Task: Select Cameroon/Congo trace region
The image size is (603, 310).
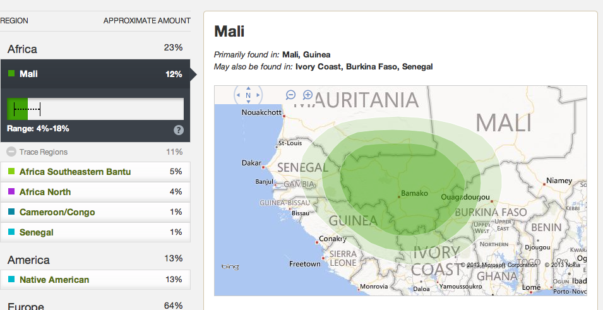Action: (57, 212)
